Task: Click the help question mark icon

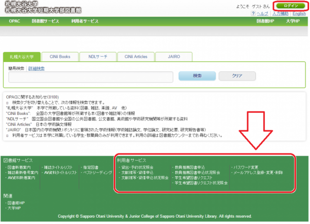Action: click(253, 14)
